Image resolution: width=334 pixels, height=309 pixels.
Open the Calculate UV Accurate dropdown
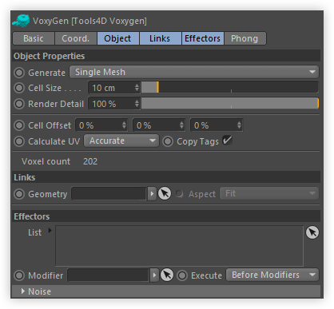121,141
